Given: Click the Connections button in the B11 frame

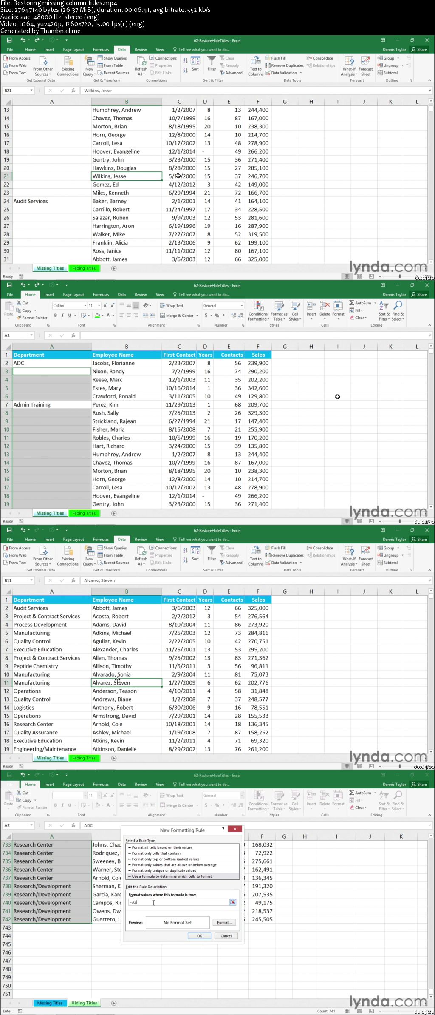Looking at the screenshot, I should pos(163,548).
